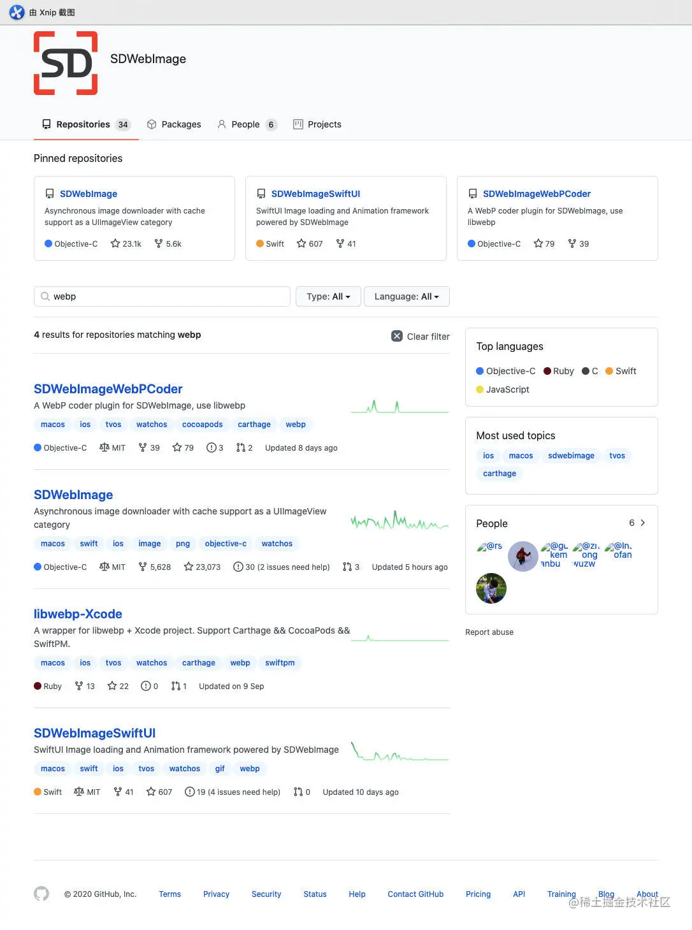Viewport: 692px width, 930px height.
Task: Click 607 stars on pinned SDWebImageSwiftUI
Action: pyautogui.click(x=310, y=243)
